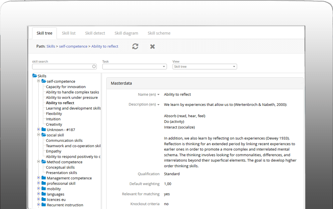Expand the Management competence node
333x209 pixels.
tap(39, 178)
